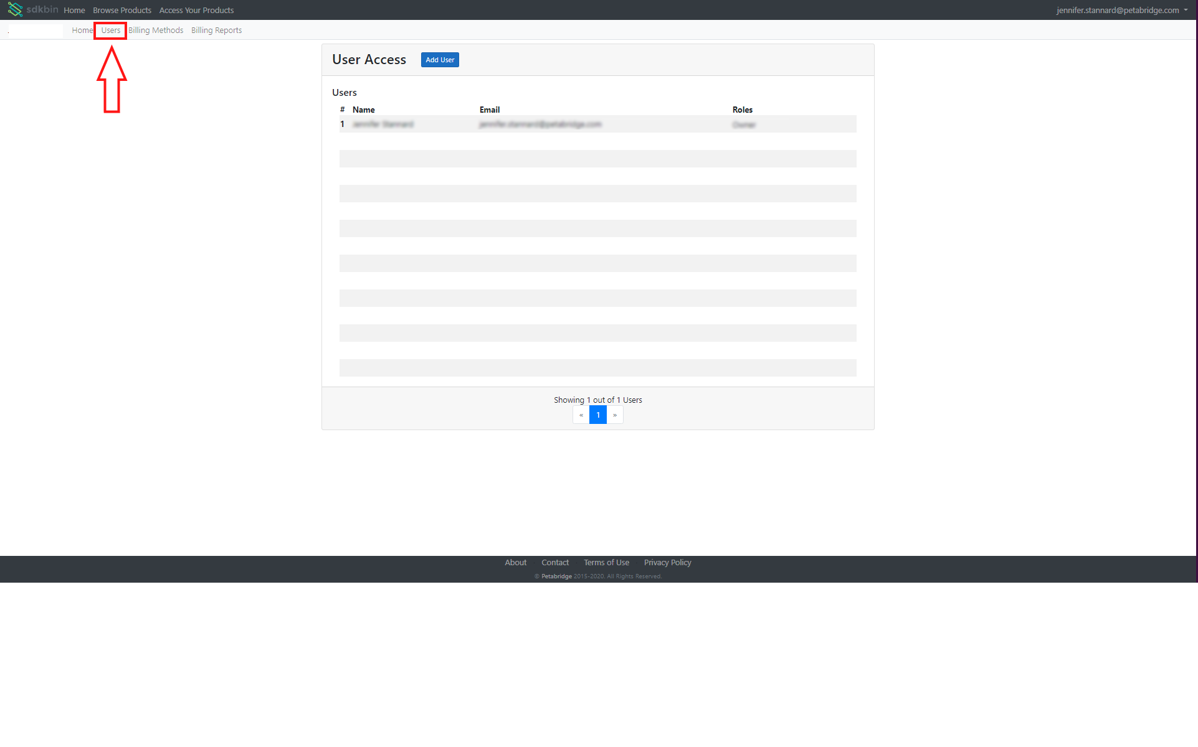1198x747 pixels.
Task: Open the Privacy Policy link
Action: [x=667, y=562]
